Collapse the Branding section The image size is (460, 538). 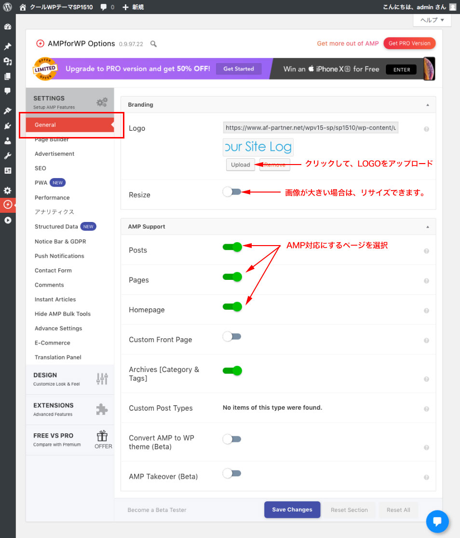(x=427, y=105)
